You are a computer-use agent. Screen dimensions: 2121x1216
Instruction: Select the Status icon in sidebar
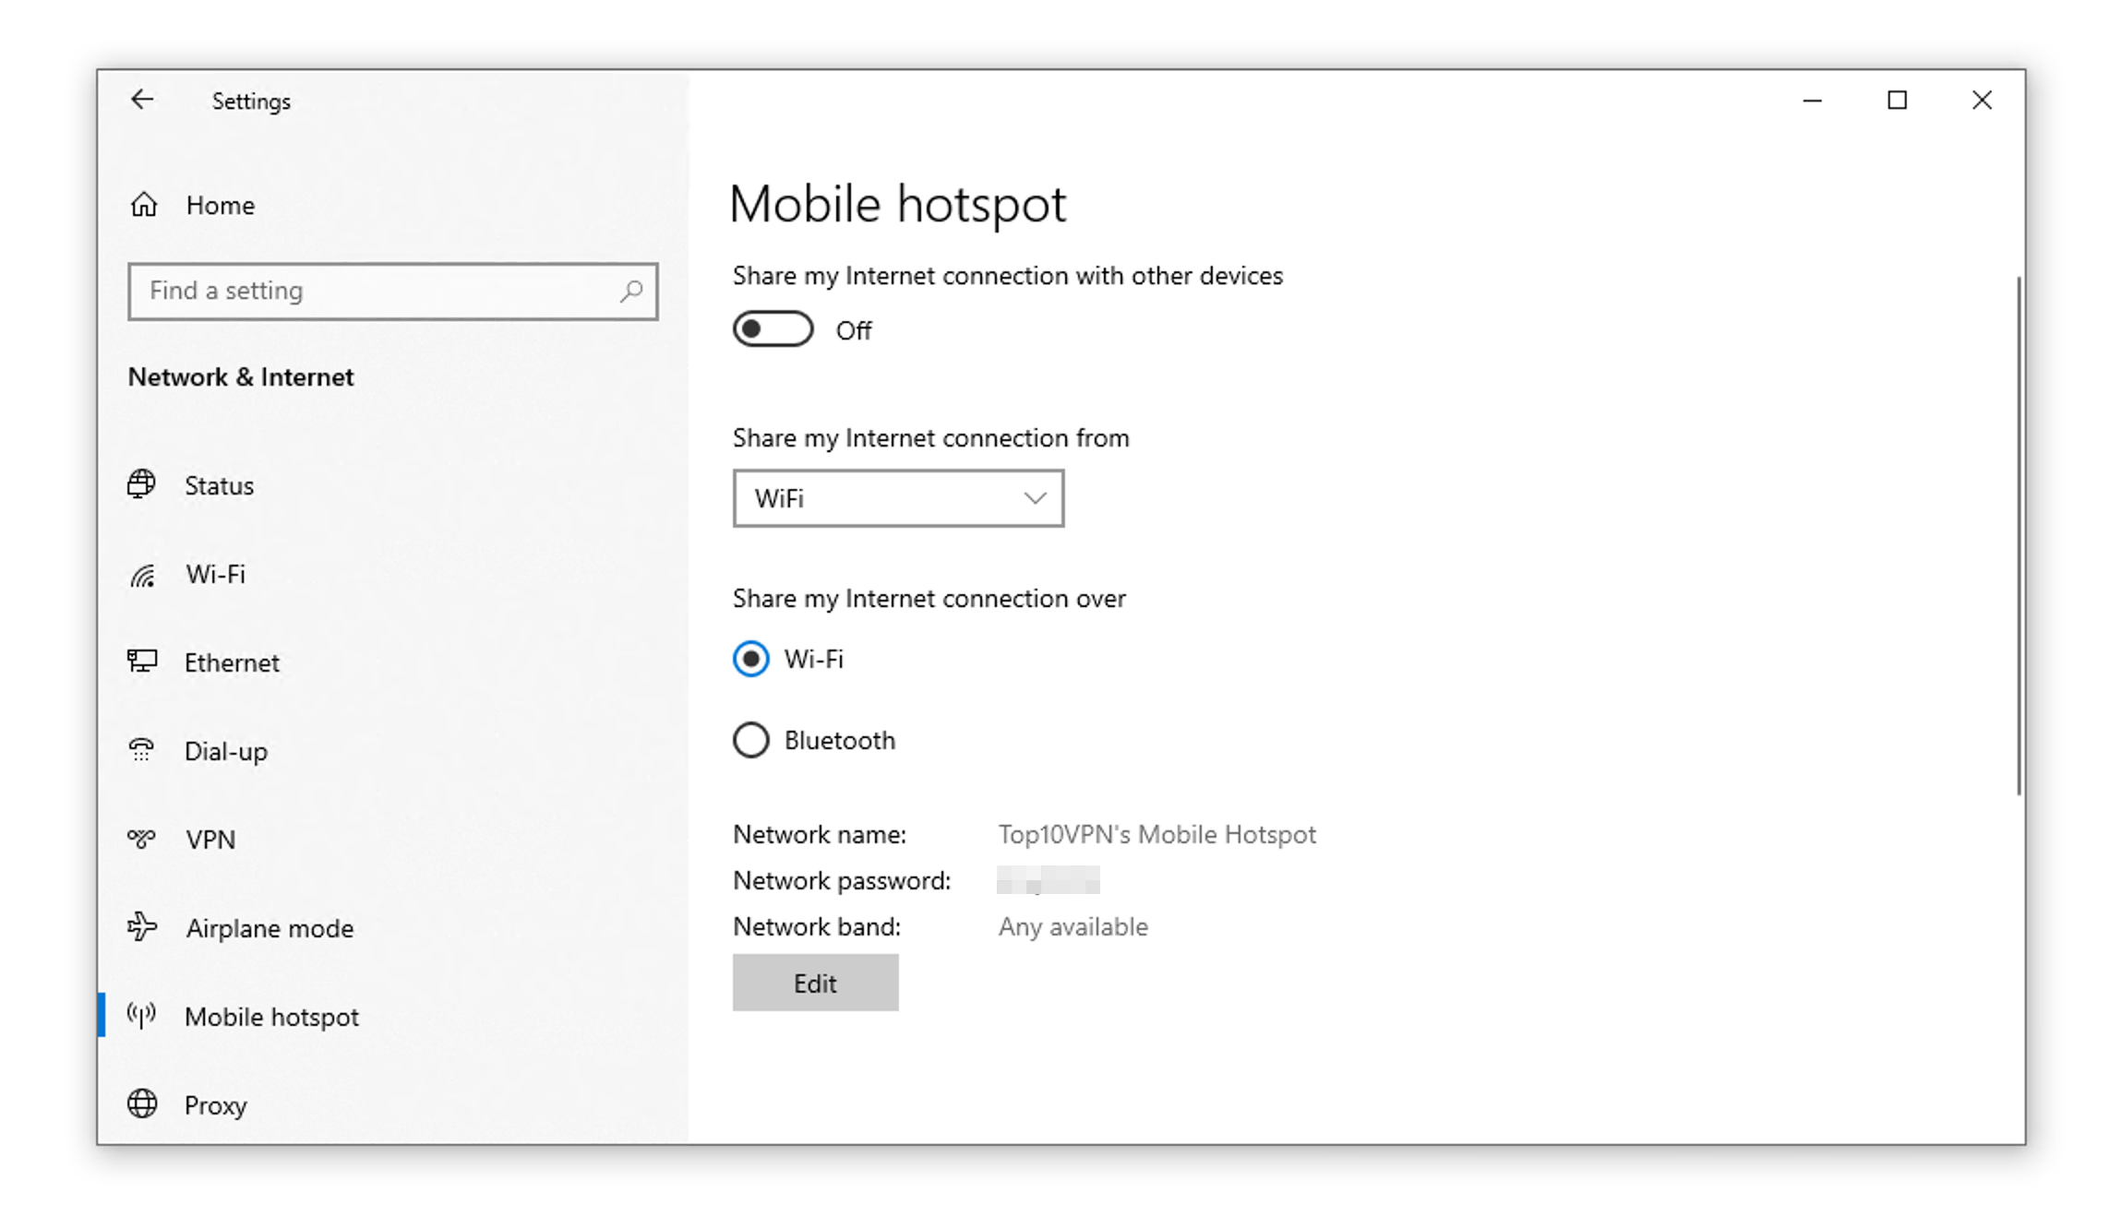141,484
